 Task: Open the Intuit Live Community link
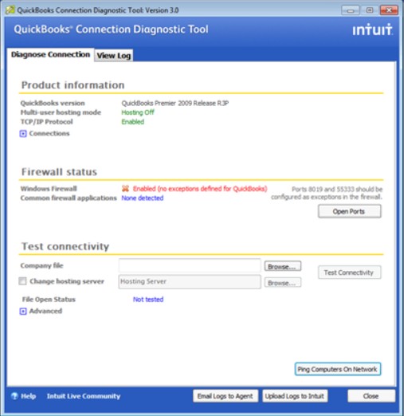tap(84, 396)
